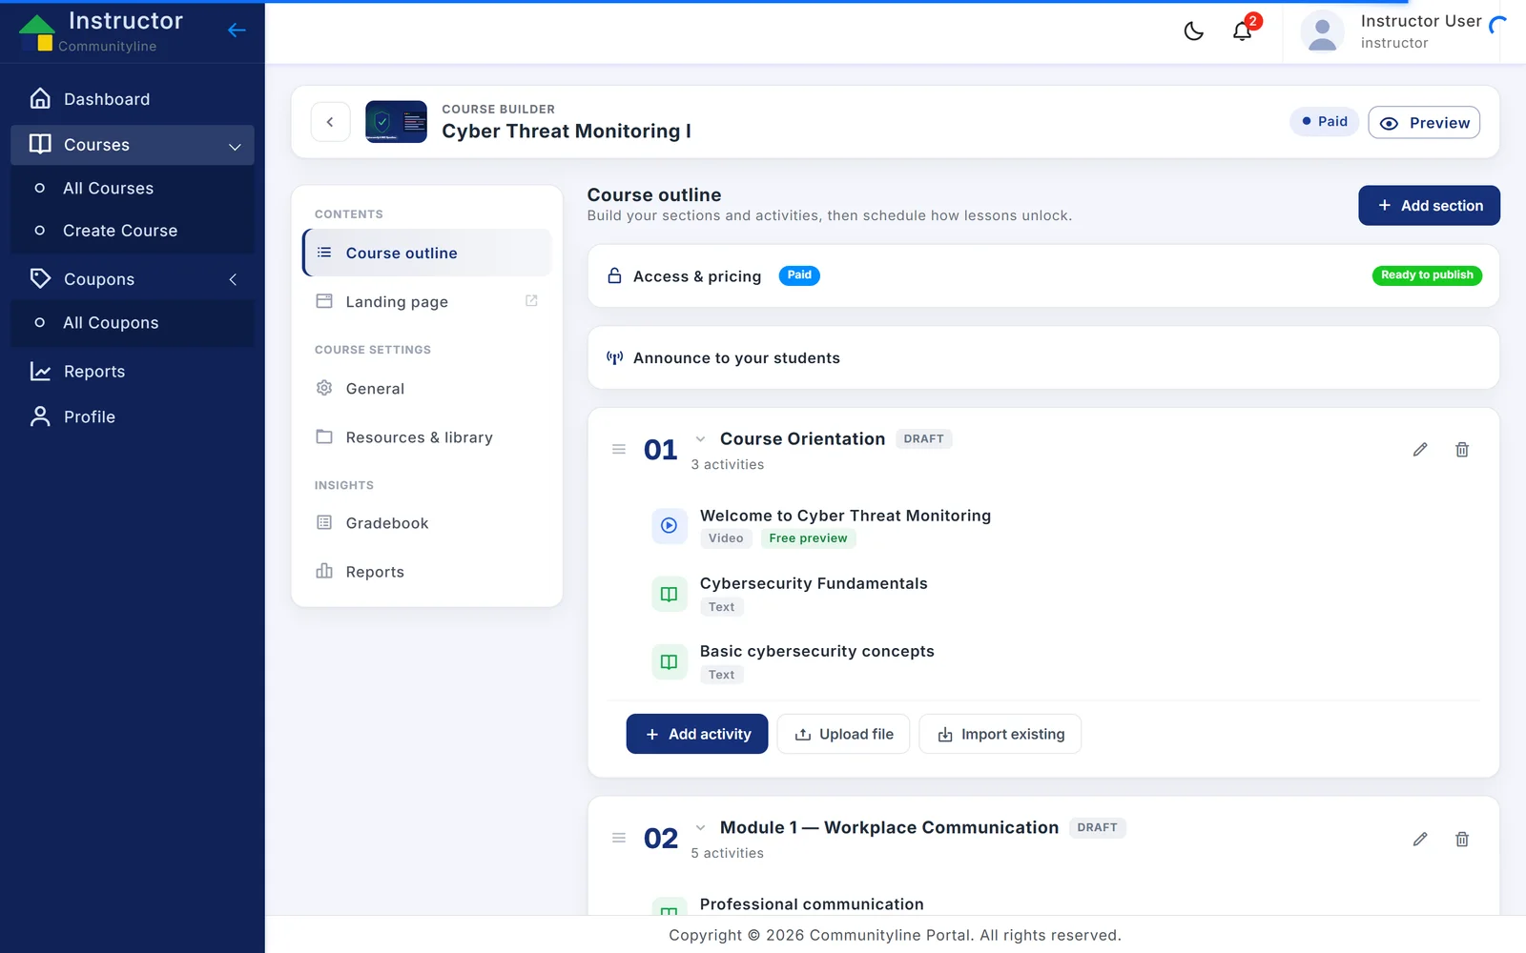Click Upload file button

click(843, 734)
